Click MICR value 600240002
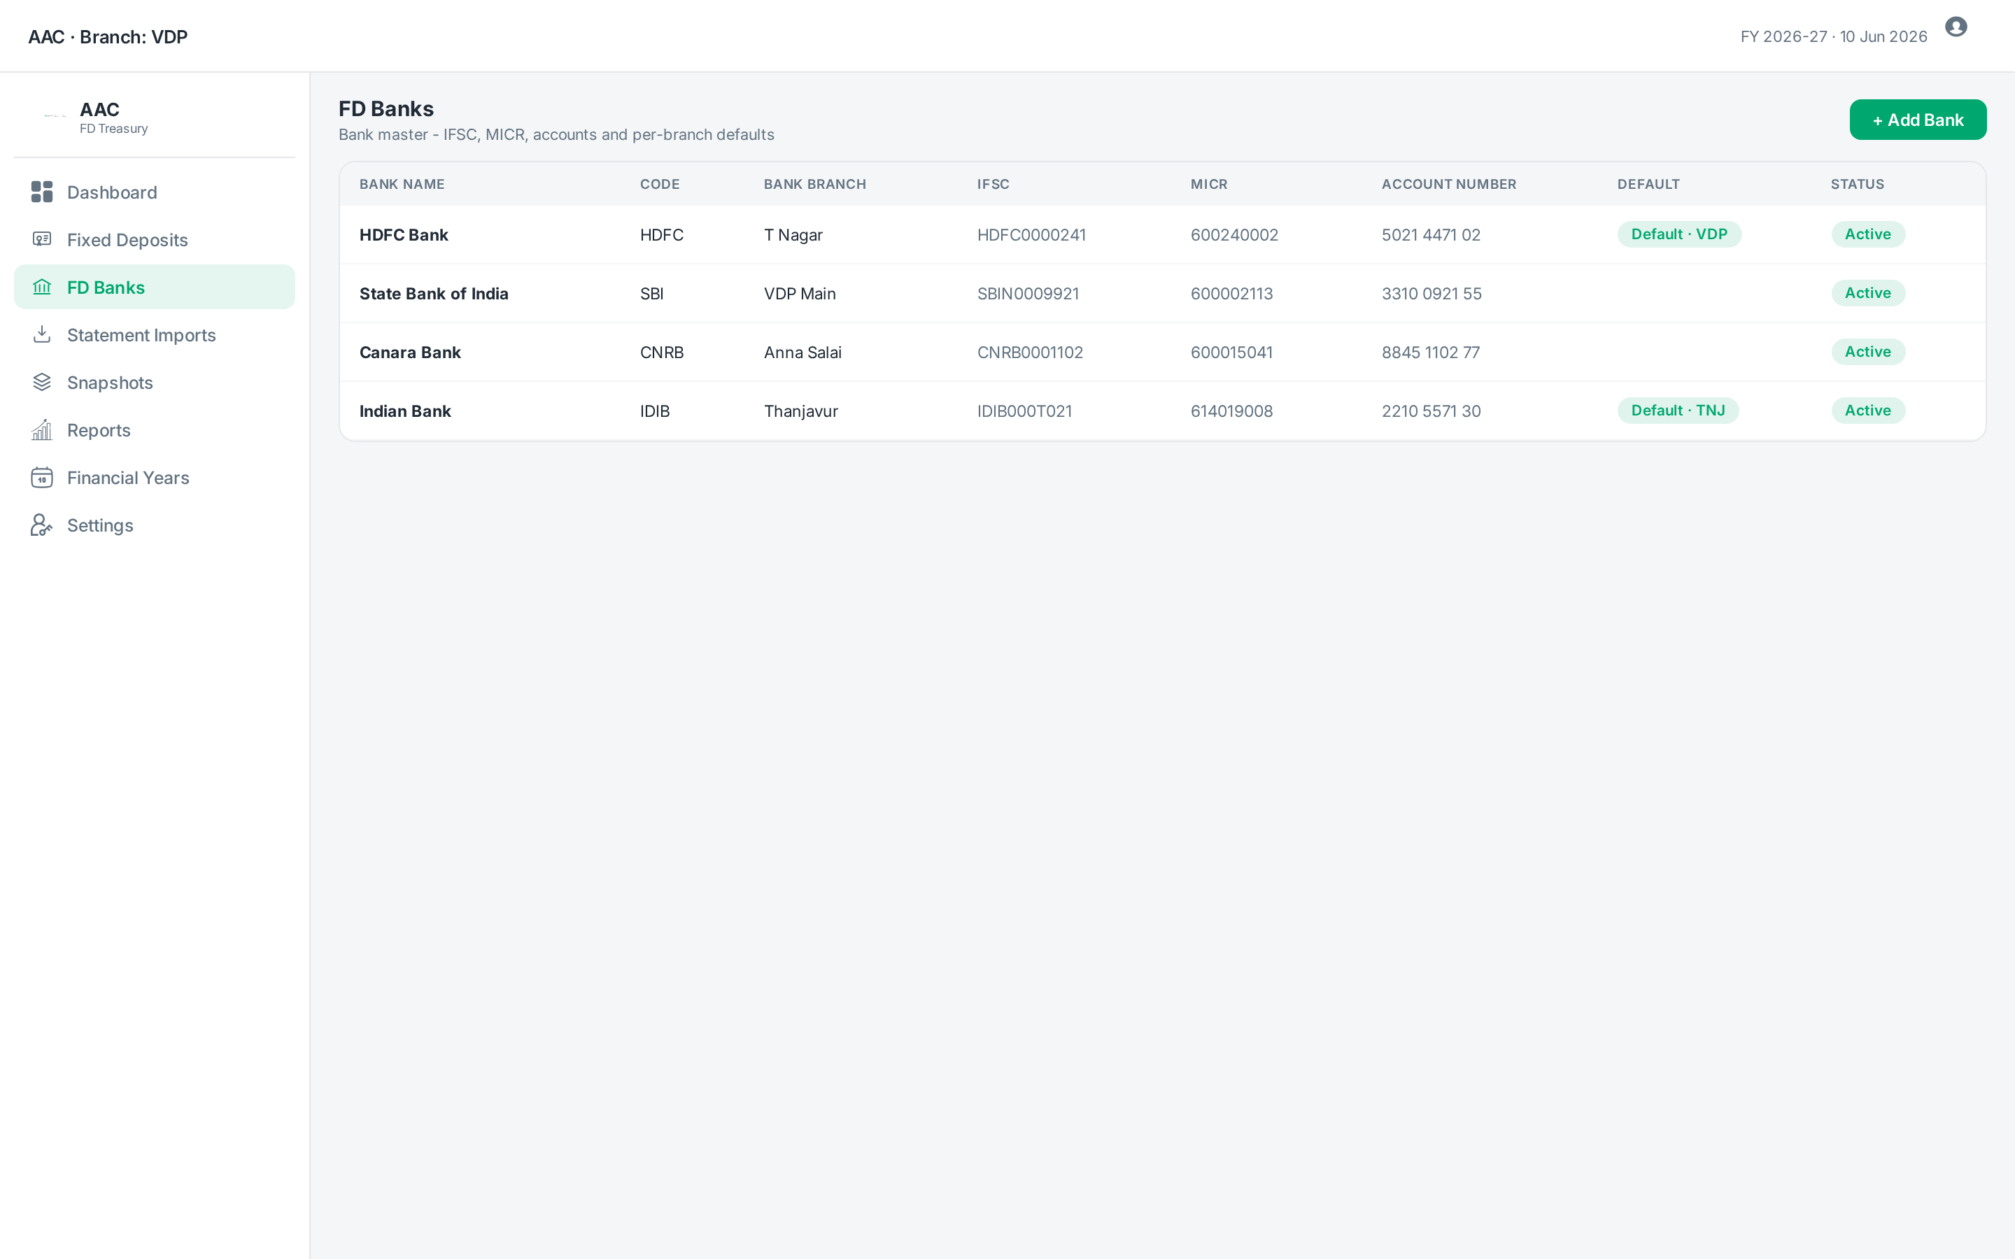Image resolution: width=2015 pixels, height=1259 pixels. 1235,235
